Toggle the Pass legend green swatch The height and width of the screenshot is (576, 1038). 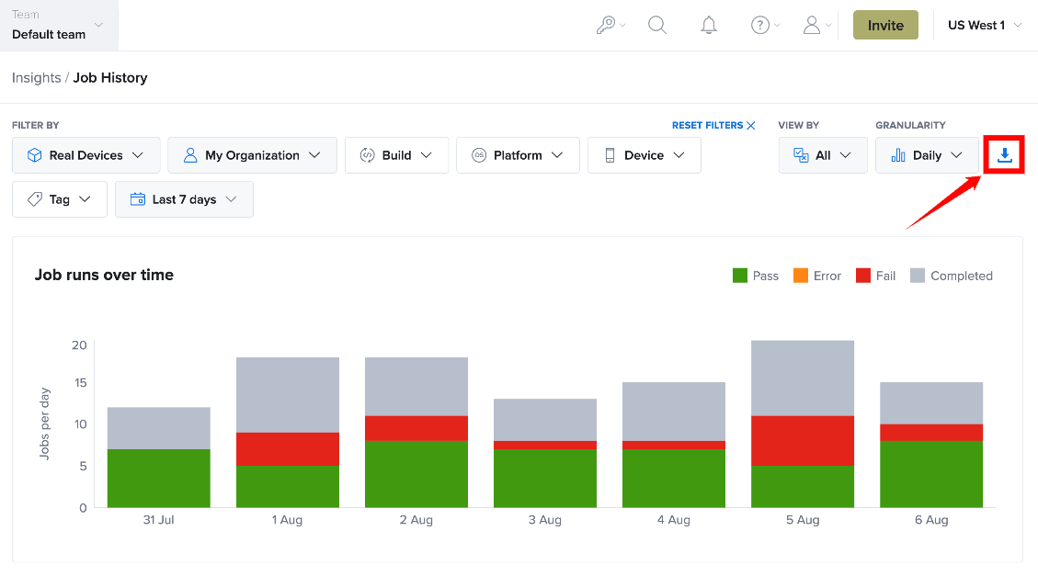coord(740,276)
